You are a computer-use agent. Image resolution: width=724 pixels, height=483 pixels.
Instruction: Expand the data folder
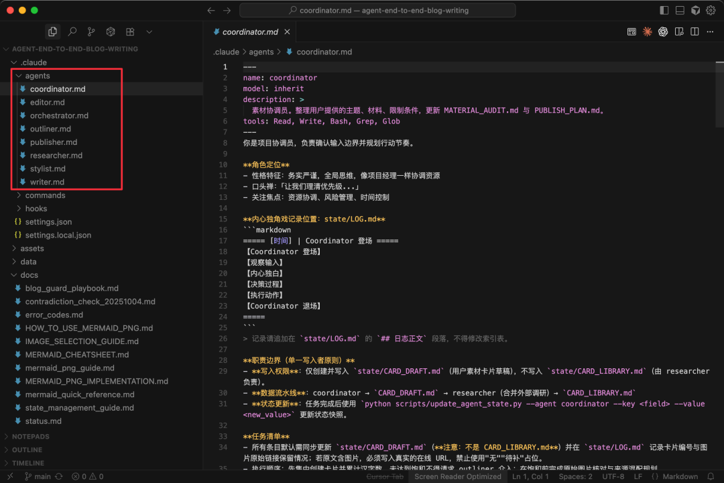102,262
